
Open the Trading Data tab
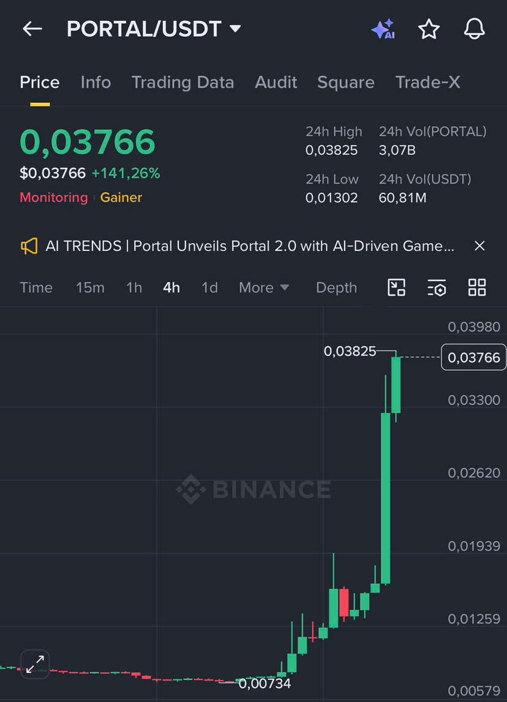(x=182, y=83)
